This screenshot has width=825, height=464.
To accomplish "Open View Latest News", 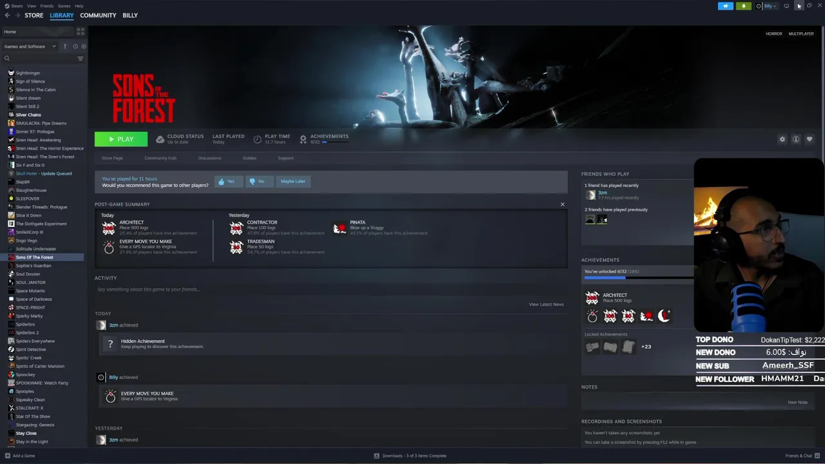I will click(547, 304).
